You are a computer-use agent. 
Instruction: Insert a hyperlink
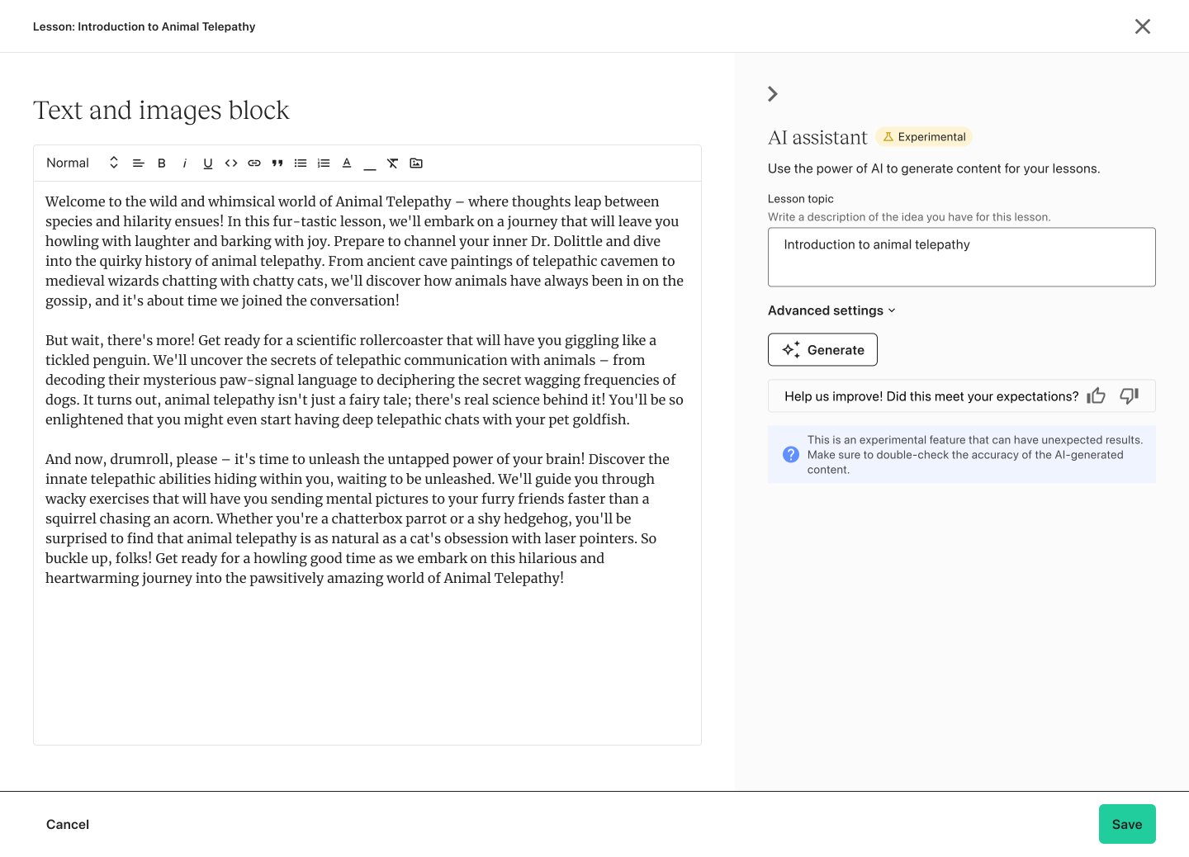click(254, 163)
